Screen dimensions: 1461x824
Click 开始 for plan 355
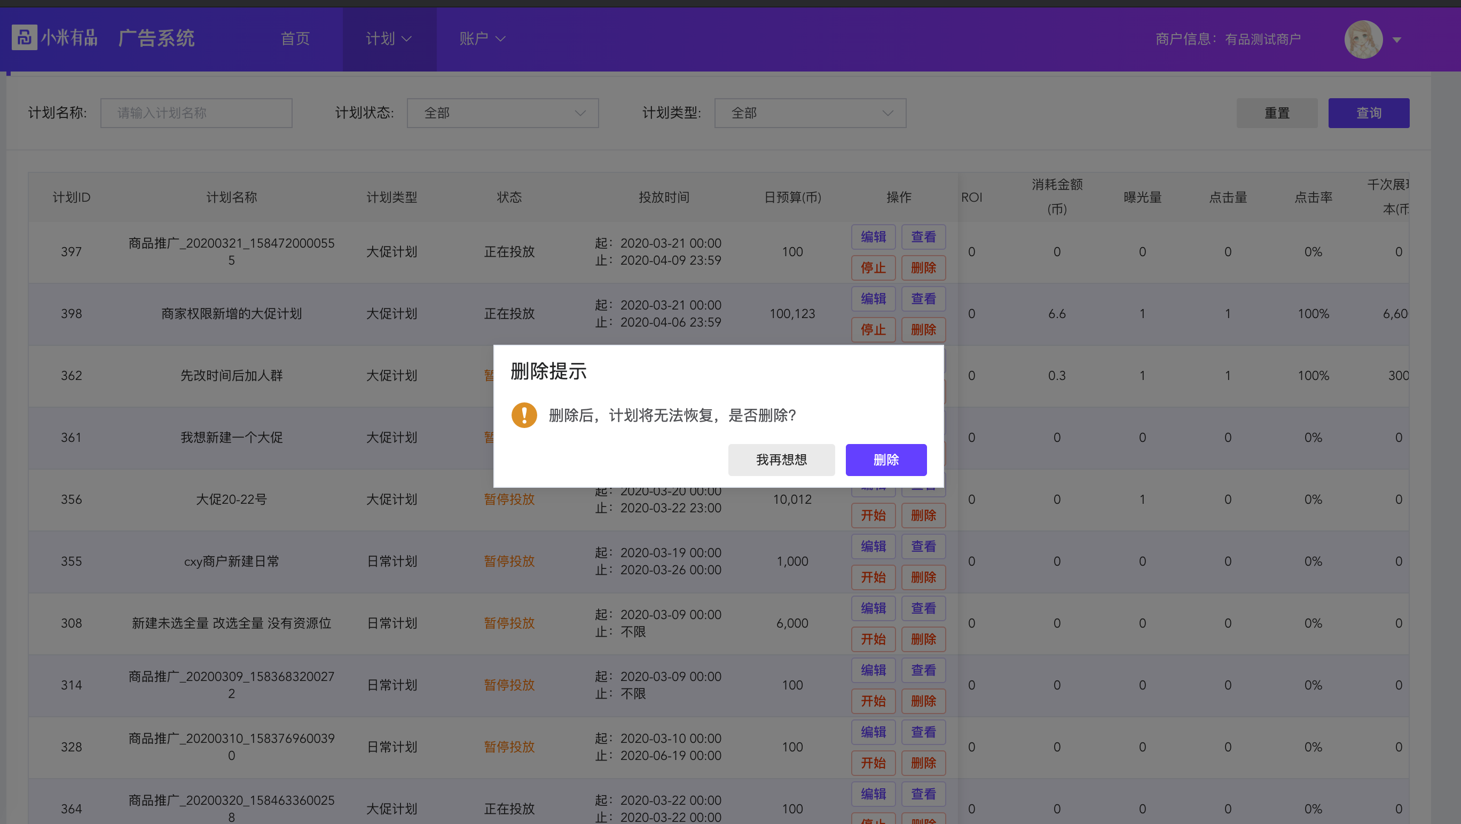click(873, 577)
